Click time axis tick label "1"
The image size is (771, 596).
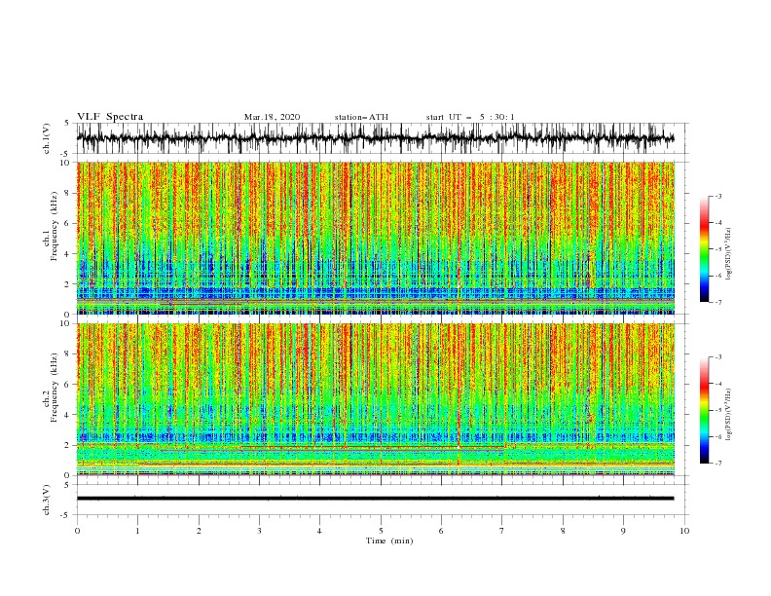click(137, 531)
